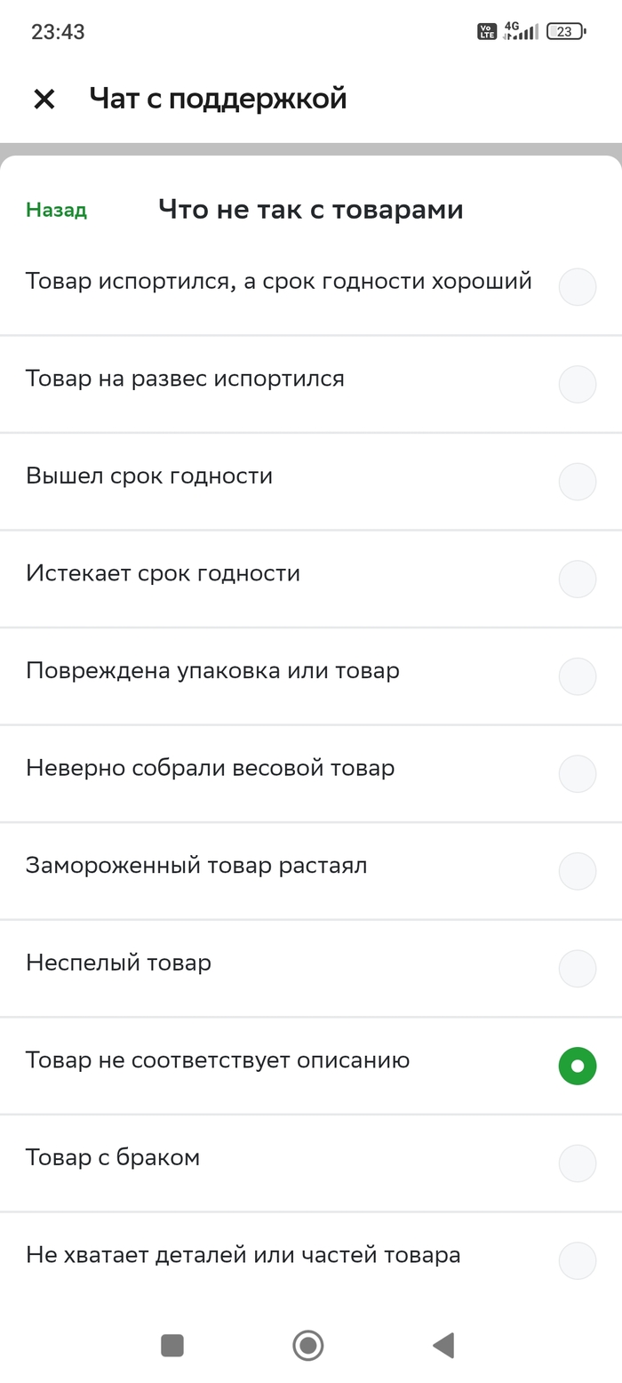622x1383 pixels.
Task: Tap the 'Вышел срок годности' option text
Action: click(149, 476)
